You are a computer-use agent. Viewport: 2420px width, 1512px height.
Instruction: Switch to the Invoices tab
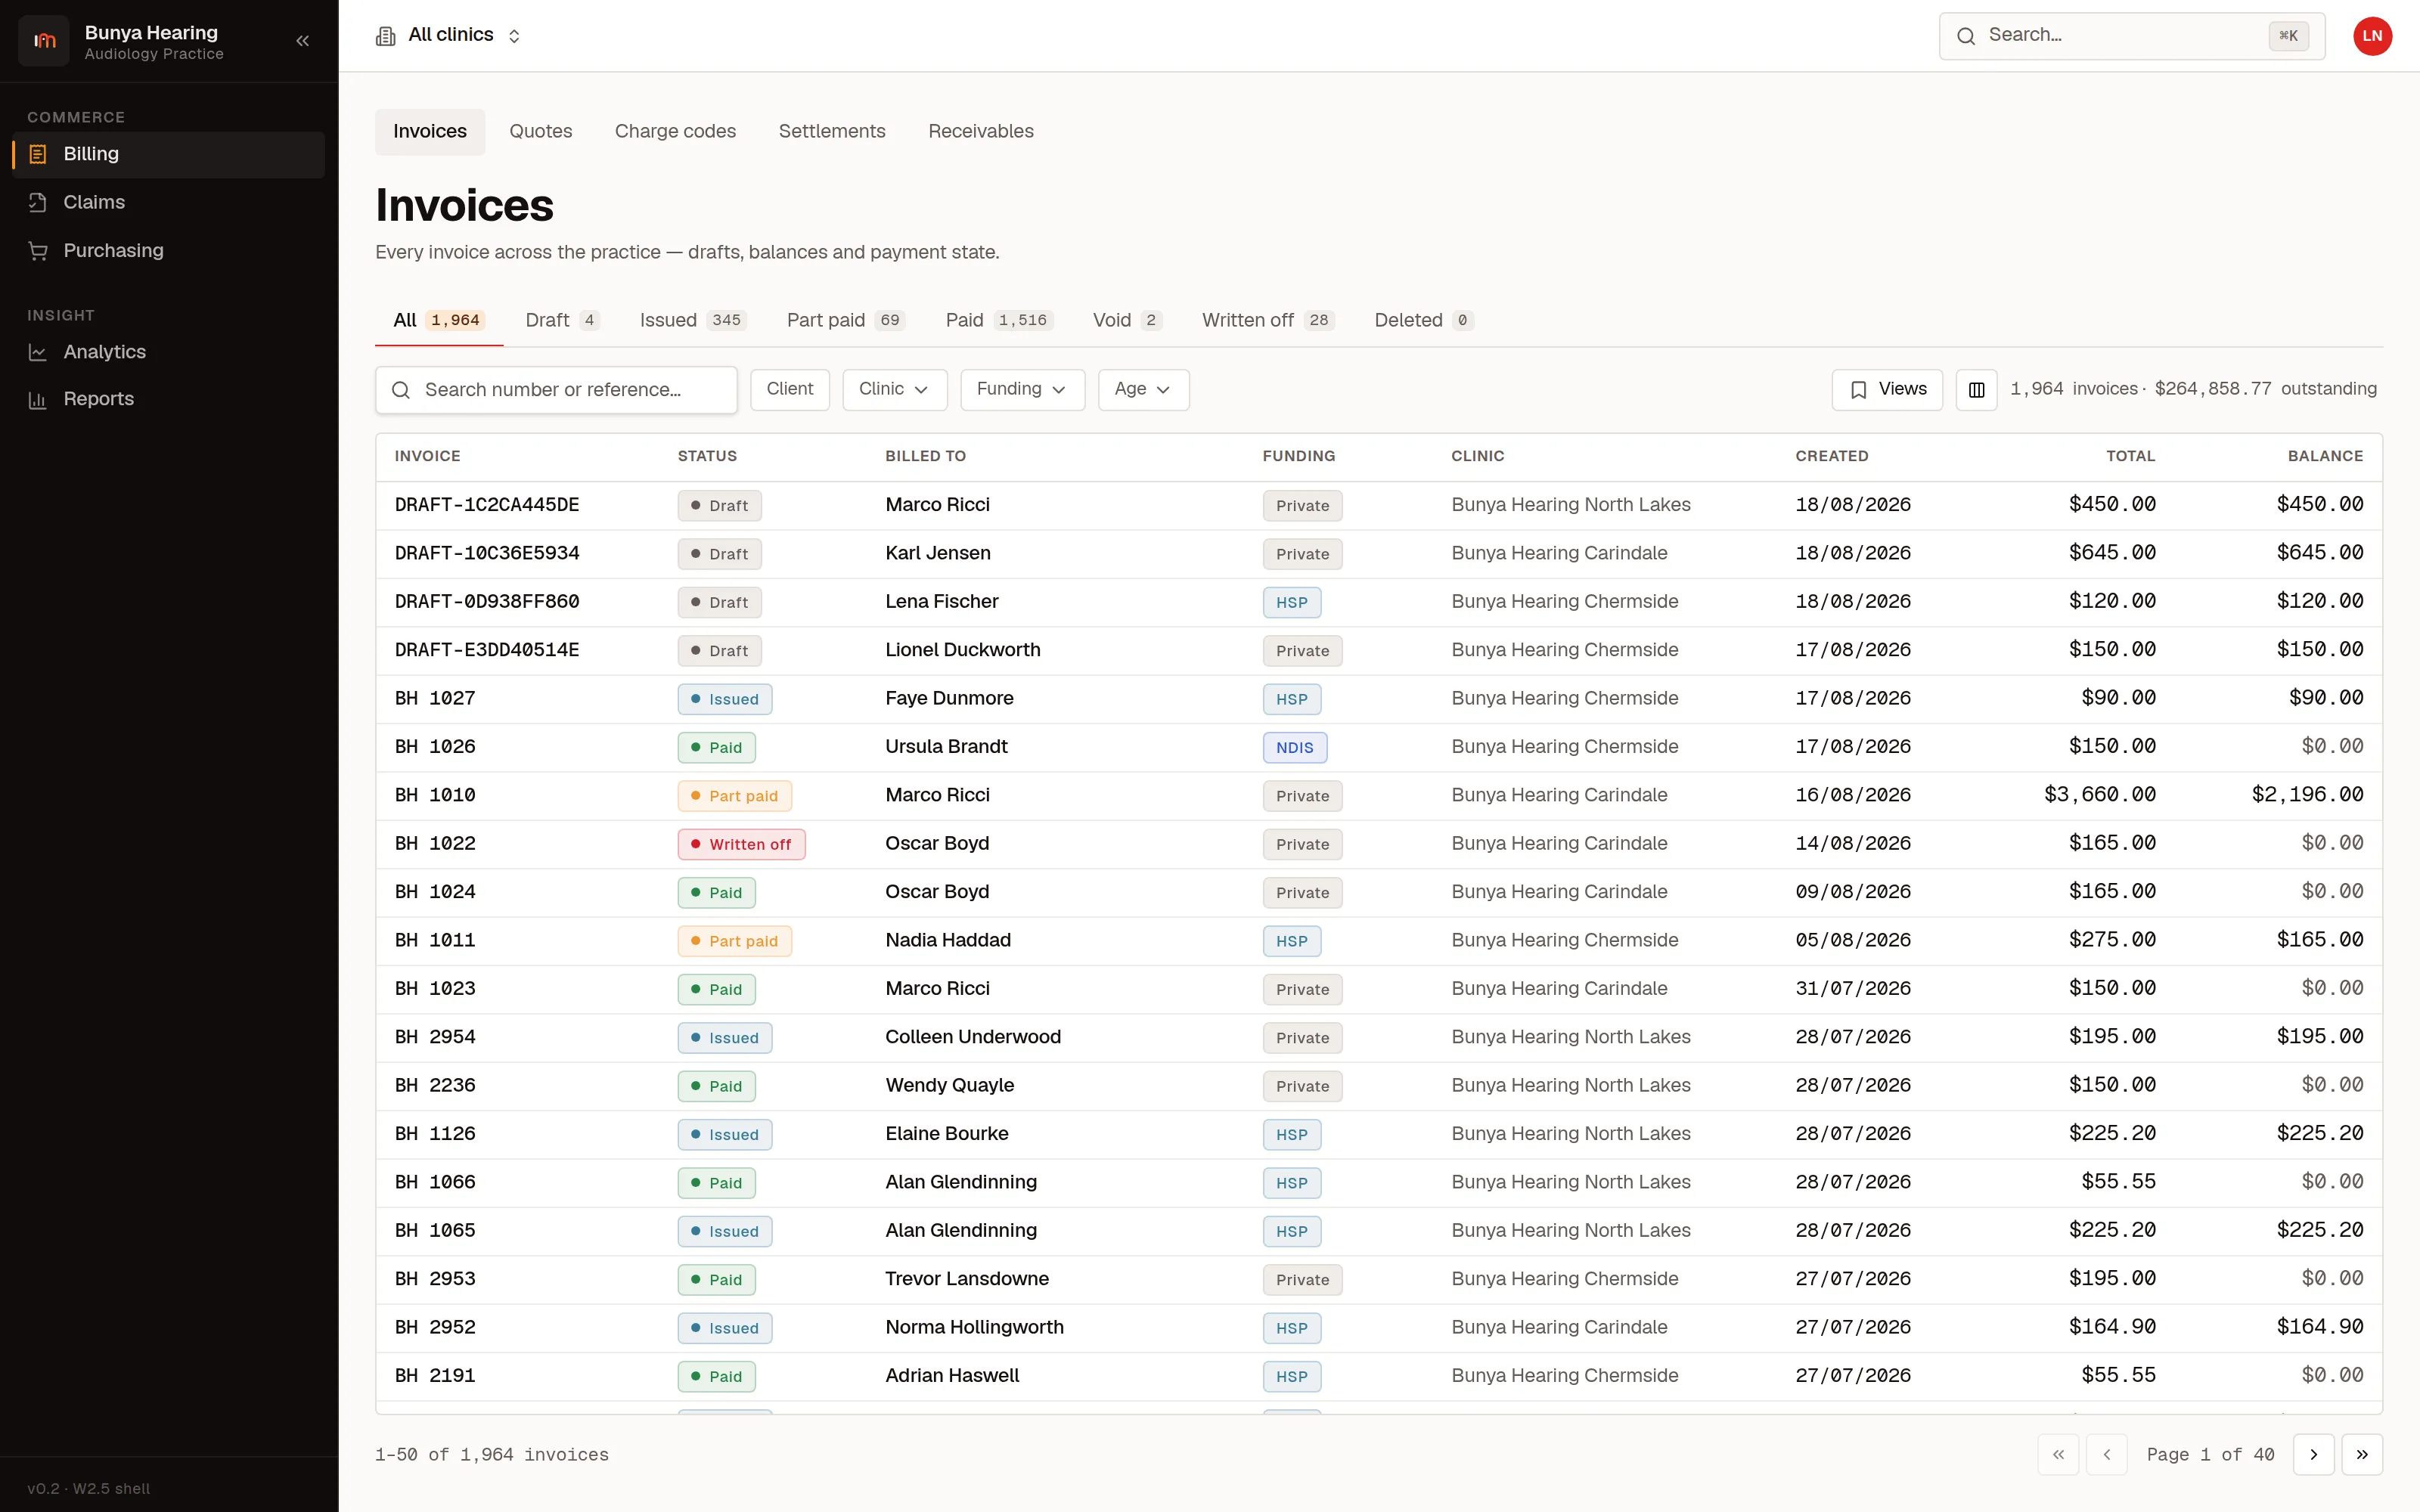tap(430, 132)
